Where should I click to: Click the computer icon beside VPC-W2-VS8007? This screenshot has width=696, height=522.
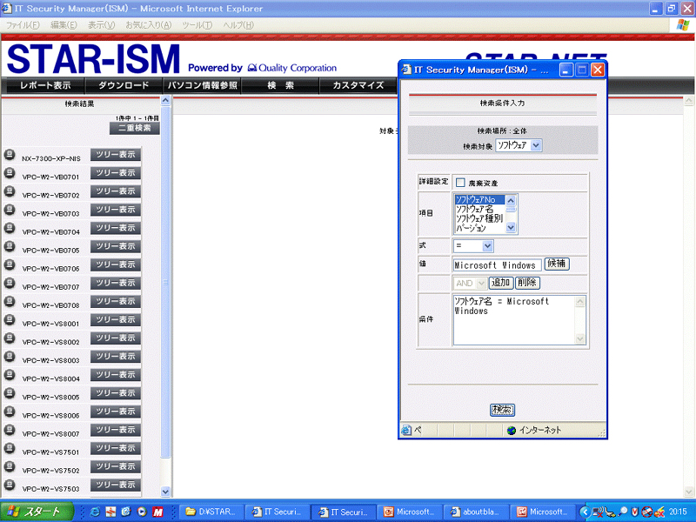click(10, 430)
